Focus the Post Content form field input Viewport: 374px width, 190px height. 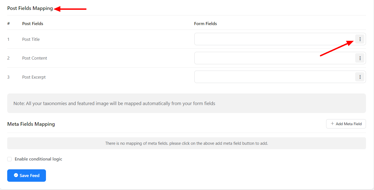point(274,58)
